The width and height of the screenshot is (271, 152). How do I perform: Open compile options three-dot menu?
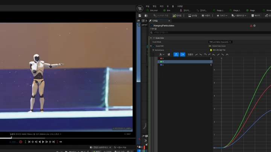pos(184,15)
